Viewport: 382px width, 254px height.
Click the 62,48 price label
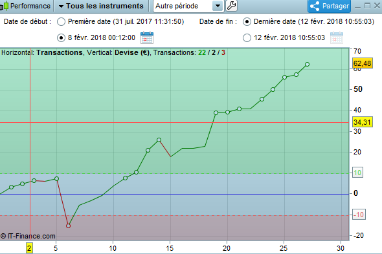coord(363,63)
